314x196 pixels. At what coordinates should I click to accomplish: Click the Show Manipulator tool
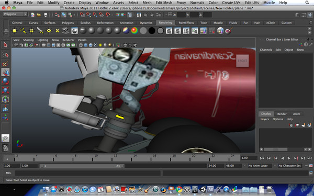[x=5, y=118]
